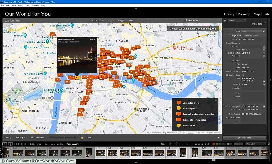Screen dimensions: 272x164
Task: Click zoom out minus icon
Action: click(50, 138)
